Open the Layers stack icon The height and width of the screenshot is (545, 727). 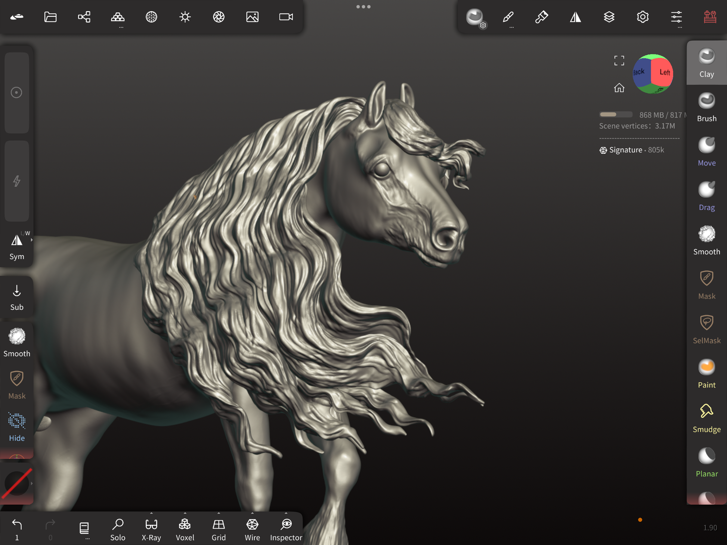[x=609, y=17]
